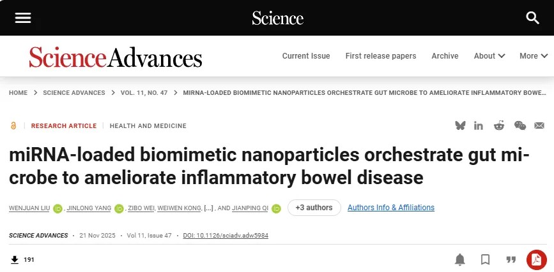554x272 pixels.
Task: Share article on Bluesky
Action: [460, 125]
